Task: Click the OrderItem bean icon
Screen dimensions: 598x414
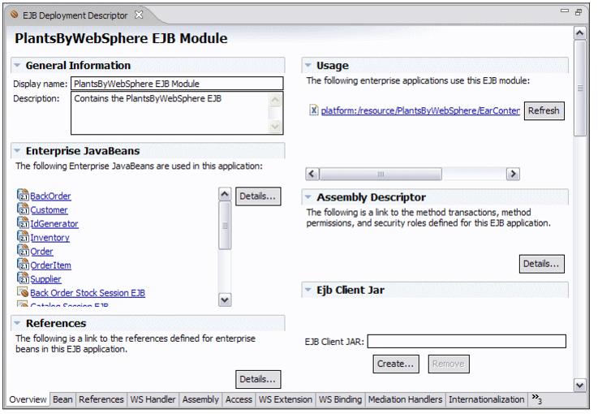Action: pyautogui.click(x=23, y=265)
